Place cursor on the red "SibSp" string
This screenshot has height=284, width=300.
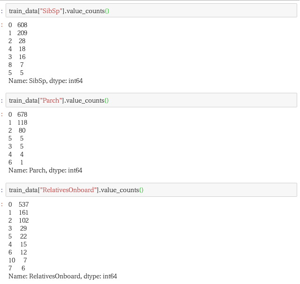[51, 11]
